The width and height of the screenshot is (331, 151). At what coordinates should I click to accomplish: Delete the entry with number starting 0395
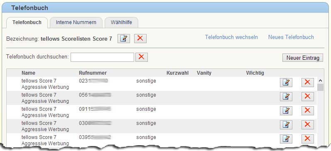(308, 139)
